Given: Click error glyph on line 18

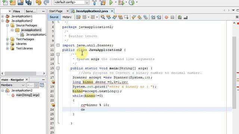Looking at the screenshot, I should (x=53, y=82).
